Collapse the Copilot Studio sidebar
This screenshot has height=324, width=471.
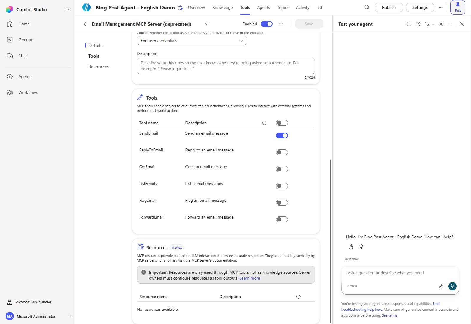coord(68,9)
